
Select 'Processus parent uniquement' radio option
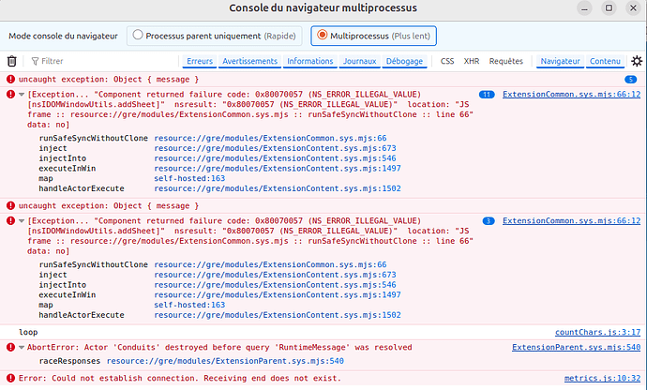click(138, 35)
